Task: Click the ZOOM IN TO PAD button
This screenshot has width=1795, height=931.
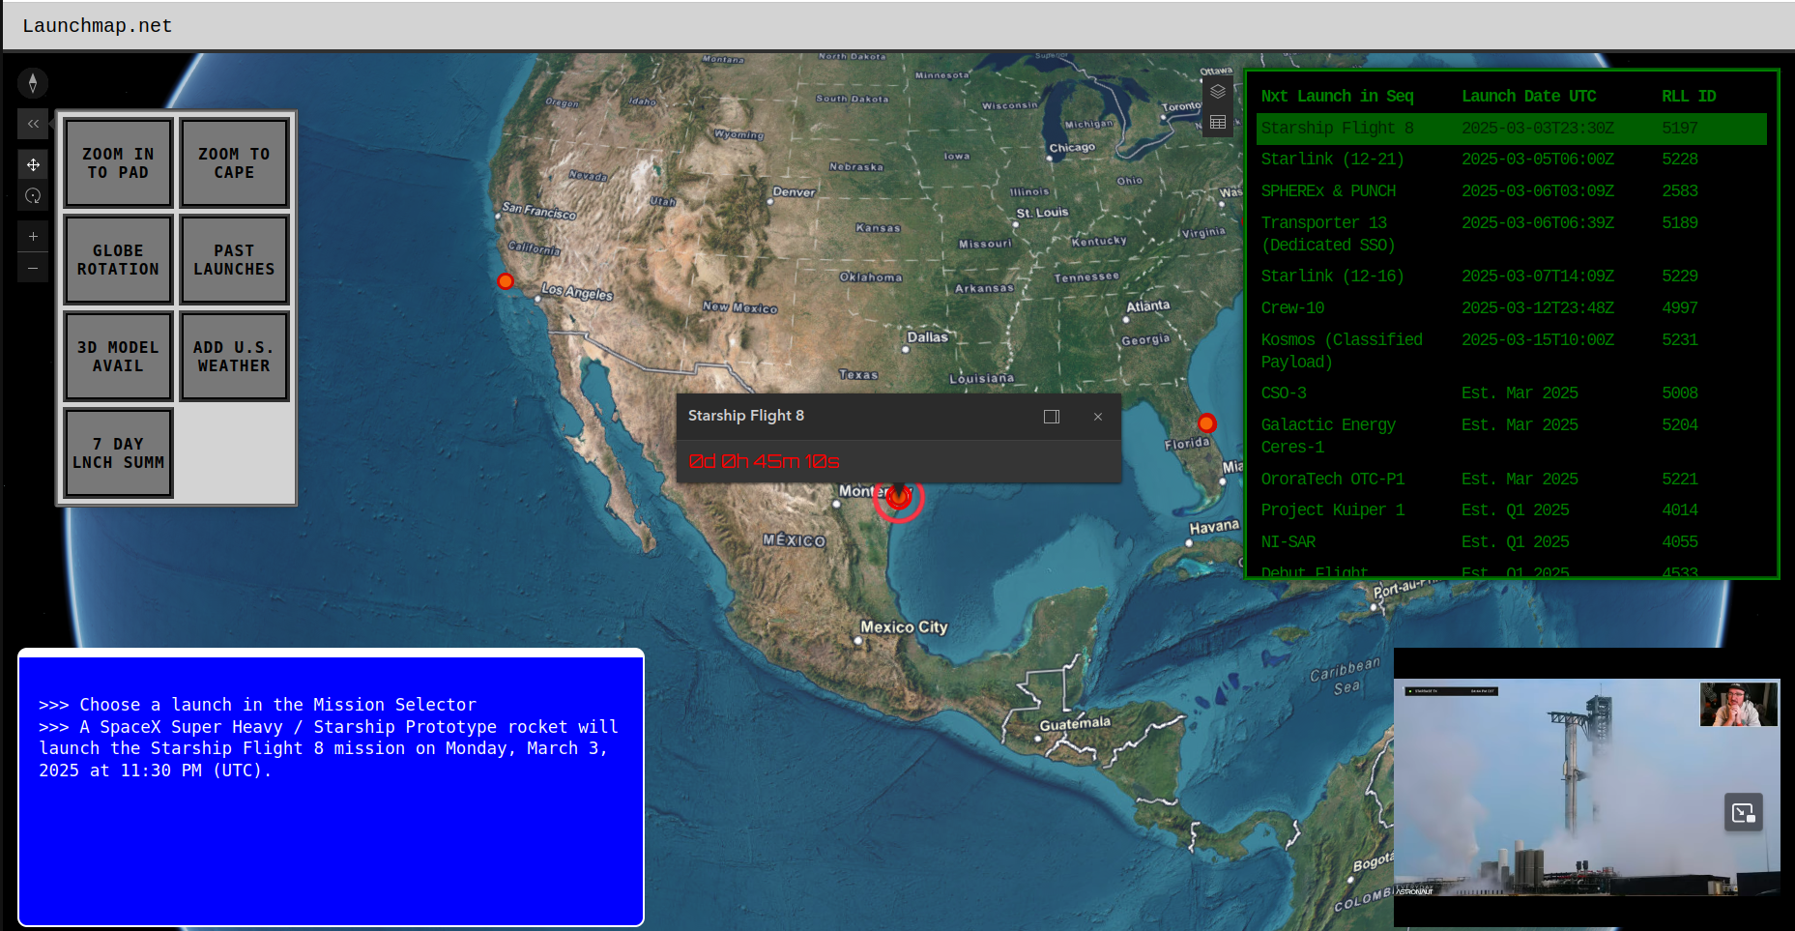Action: point(118,163)
